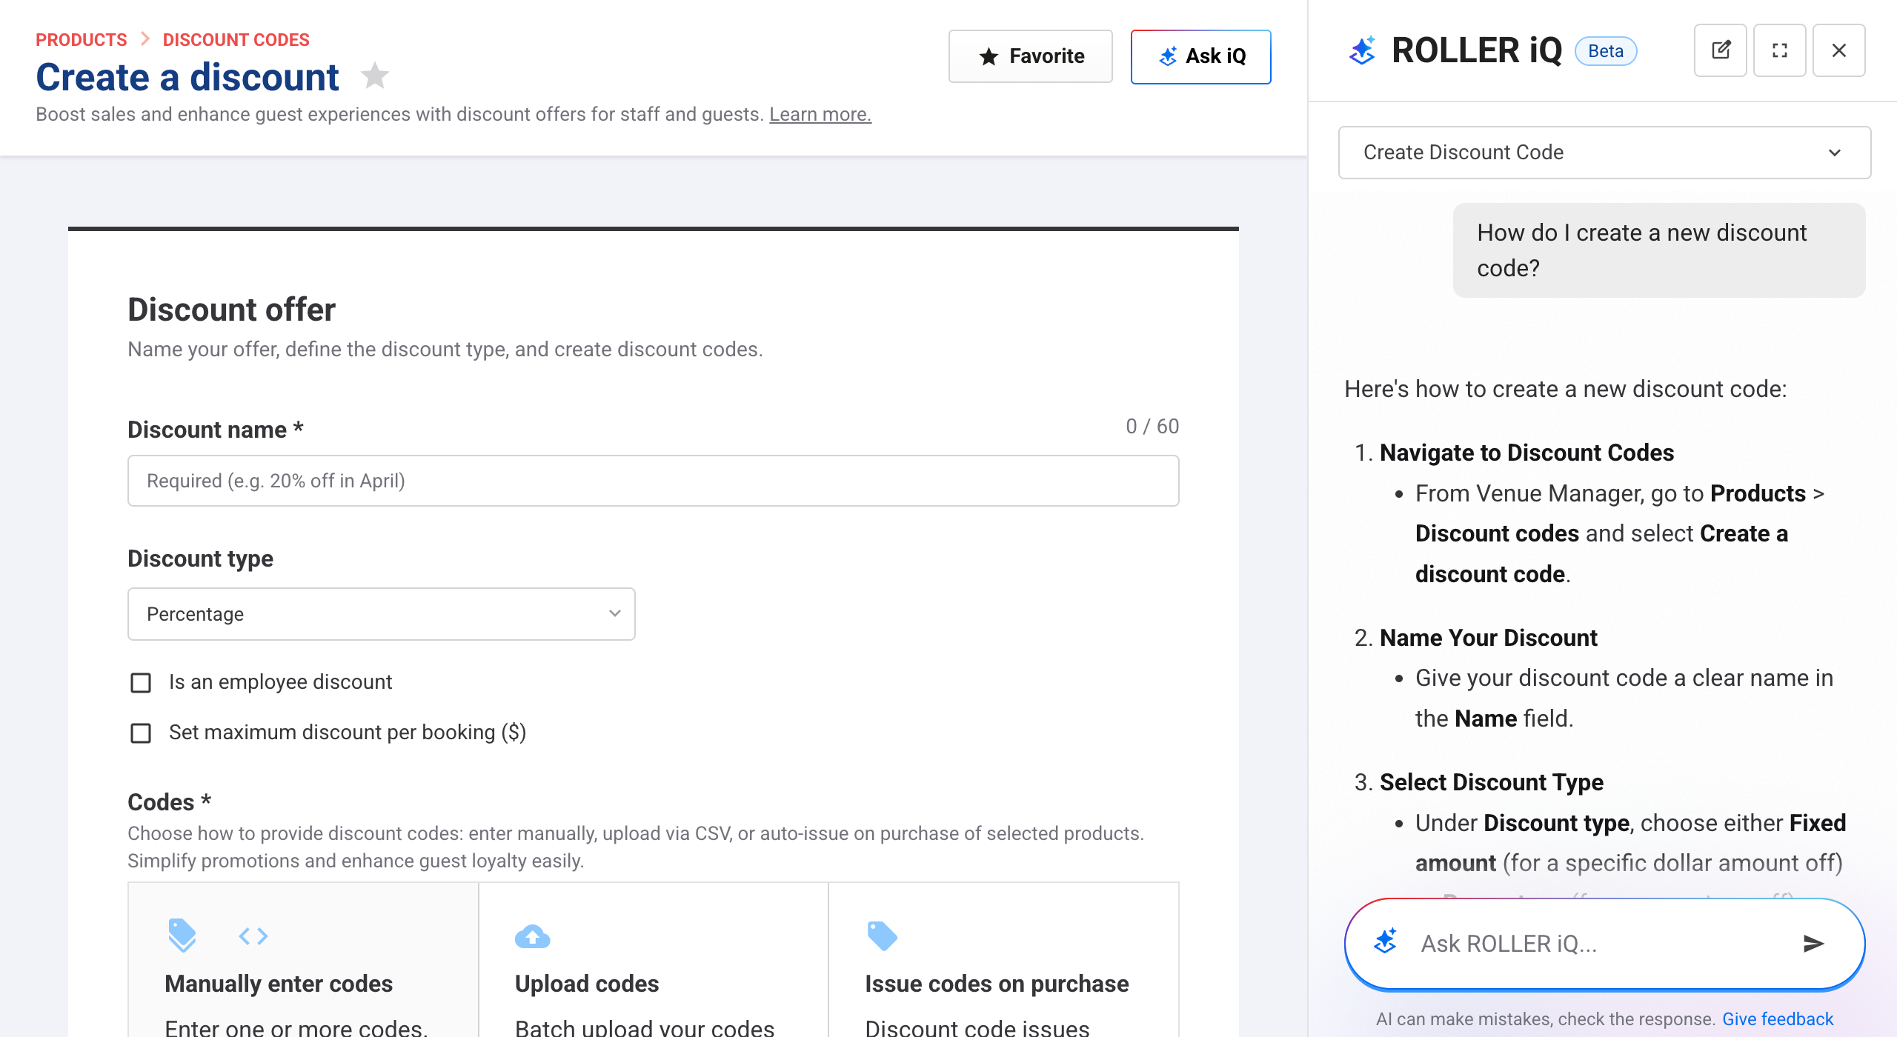Open a new chat in ROLLER iQ
The height and width of the screenshot is (1037, 1897).
(x=1721, y=50)
